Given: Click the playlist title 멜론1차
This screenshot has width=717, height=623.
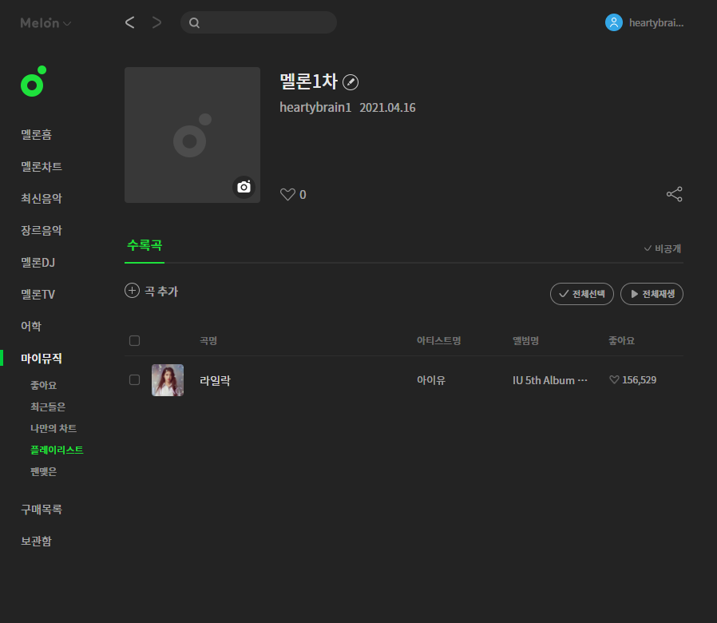Looking at the screenshot, I should click(x=309, y=81).
